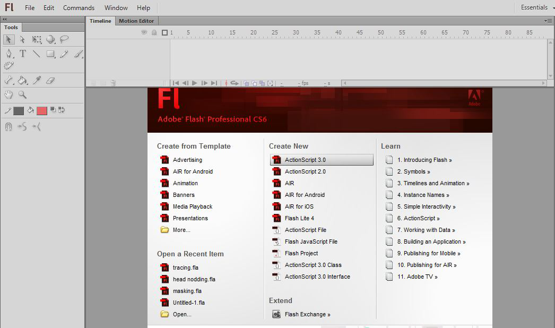Toggle Onion Skin in timeline
Image resolution: width=555 pixels, height=328 pixels.
[246, 83]
